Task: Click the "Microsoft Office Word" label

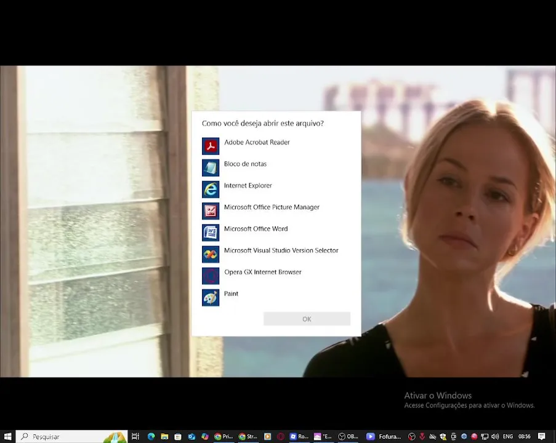Action: [256, 229]
